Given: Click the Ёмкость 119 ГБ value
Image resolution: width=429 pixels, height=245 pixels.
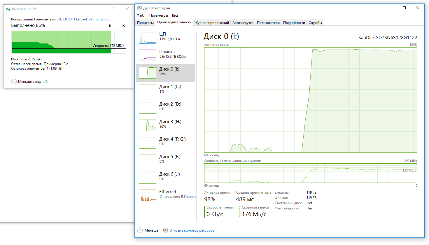Looking at the screenshot, I should click(311, 192).
